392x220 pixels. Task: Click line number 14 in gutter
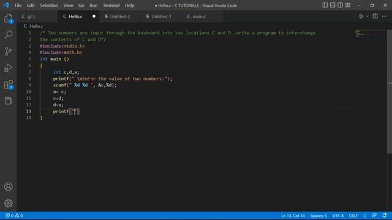[x=29, y=118]
